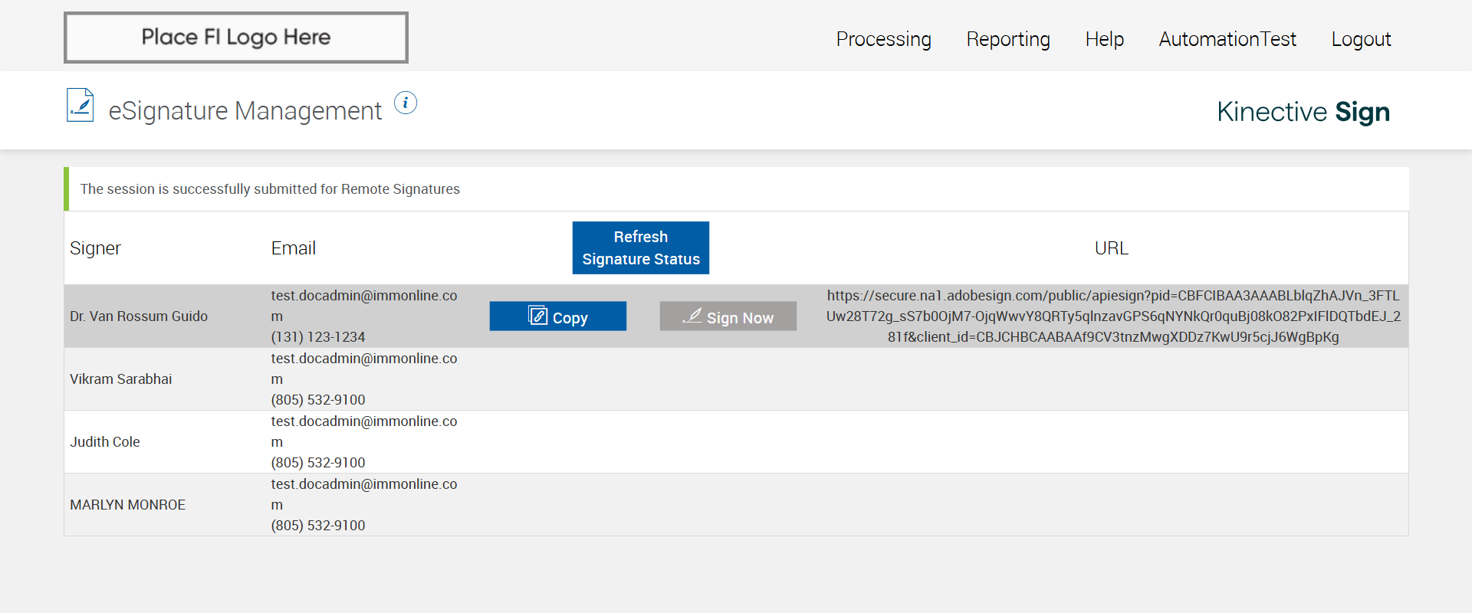Click the Place FI Logo Here image

[x=236, y=38]
